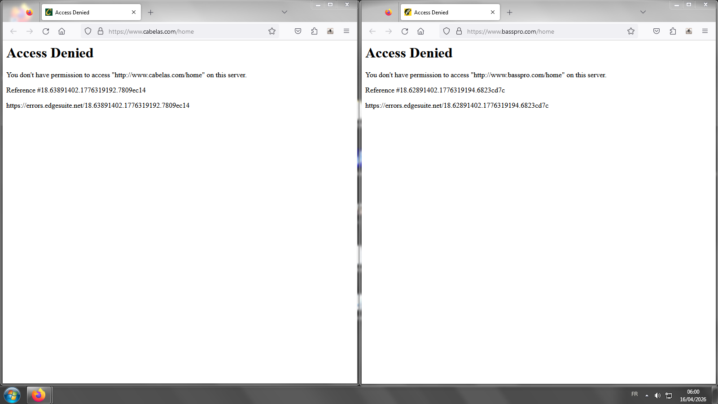
Task: Click forward arrow in cabelas window
Action: 30,31
